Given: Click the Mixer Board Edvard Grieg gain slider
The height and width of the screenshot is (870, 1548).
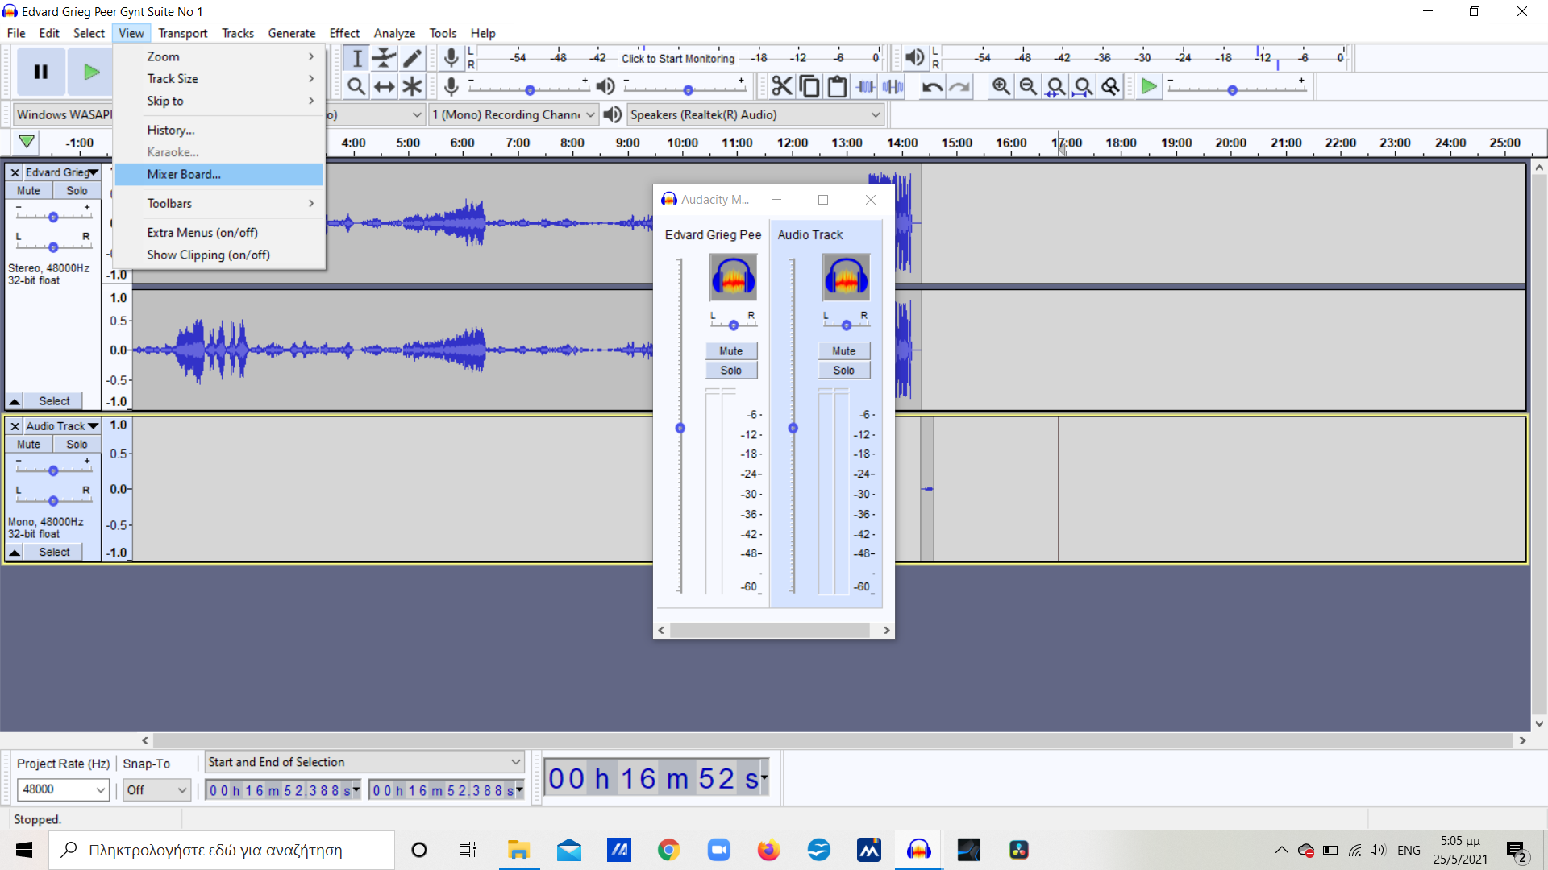Looking at the screenshot, I should point(680,428).
